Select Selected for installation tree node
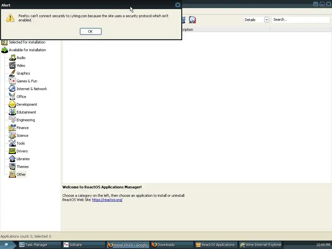 (x=27, y=42)
